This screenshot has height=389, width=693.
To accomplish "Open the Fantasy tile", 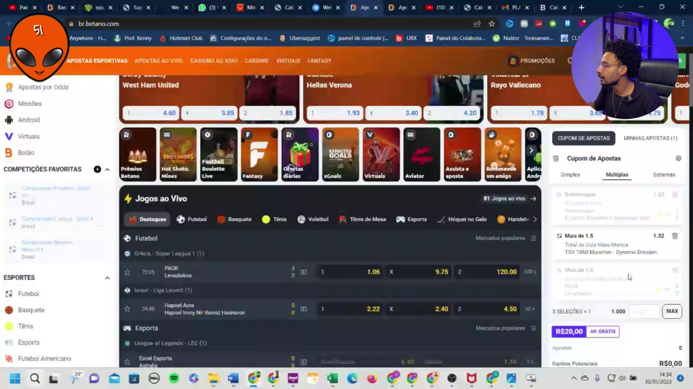I will pyautogui.click(x=259, y=154).
